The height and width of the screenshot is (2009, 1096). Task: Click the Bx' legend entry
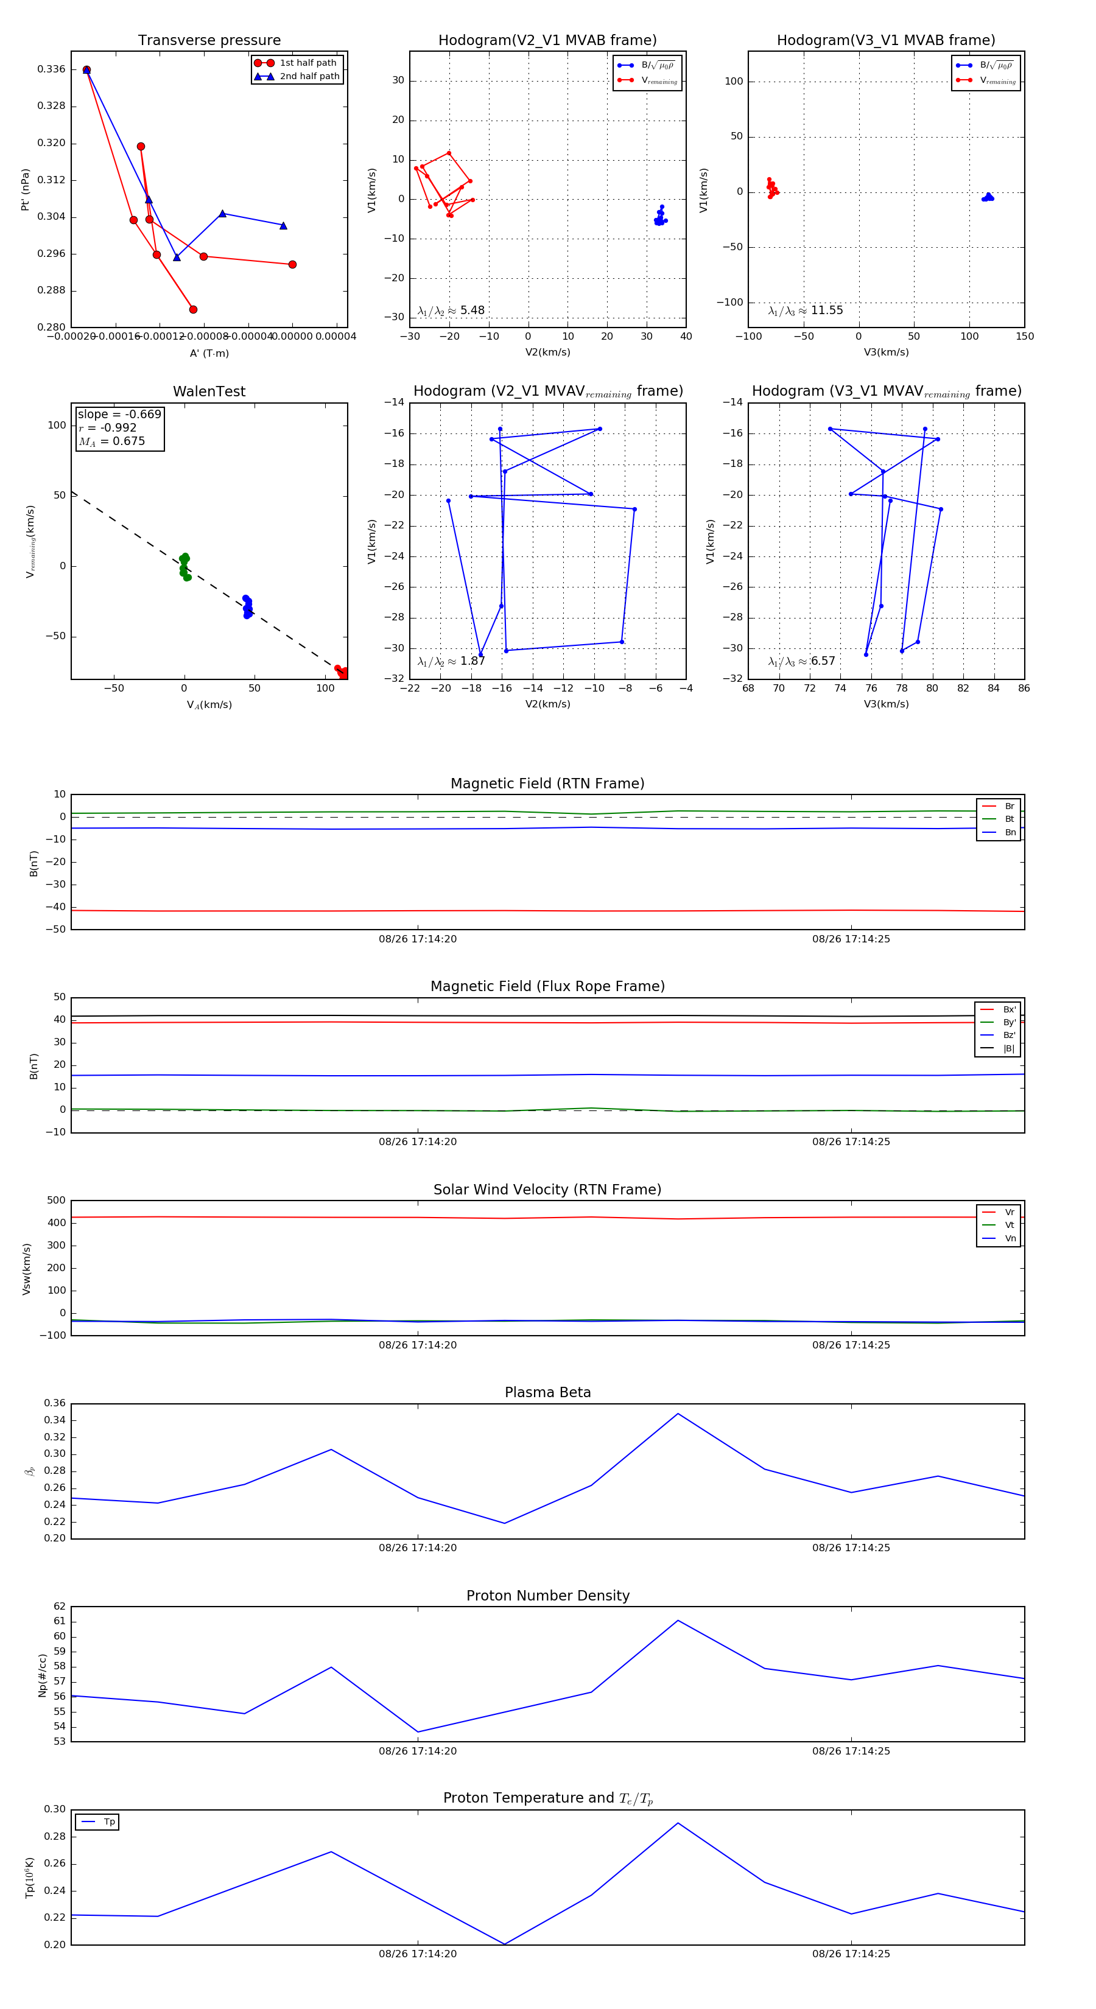pos(999,1009)
